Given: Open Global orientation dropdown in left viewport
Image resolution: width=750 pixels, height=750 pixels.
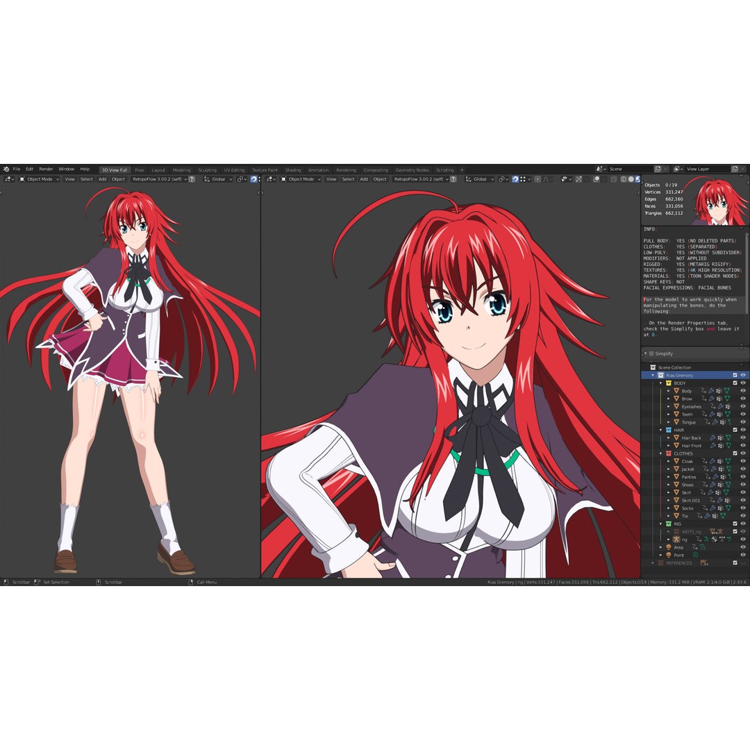Looking at the screenshot, I should click(x=218, y=179).
